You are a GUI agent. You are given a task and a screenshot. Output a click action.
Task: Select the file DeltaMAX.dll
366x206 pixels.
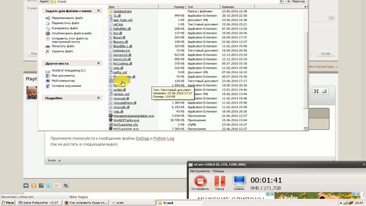122,29
